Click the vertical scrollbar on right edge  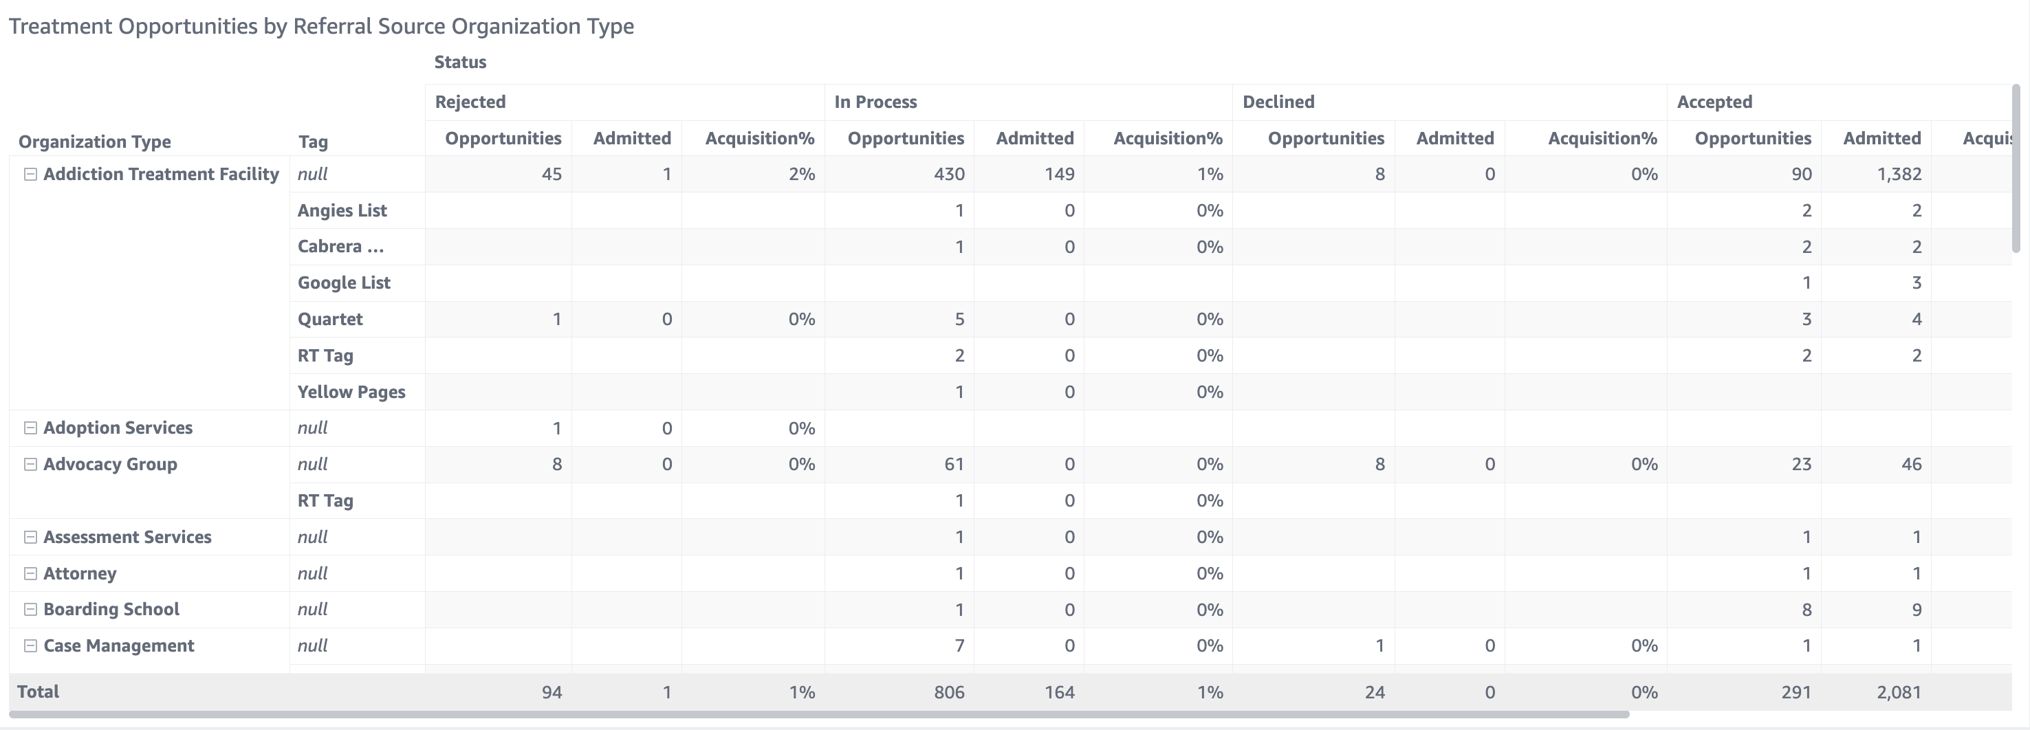coord(2016,168)
